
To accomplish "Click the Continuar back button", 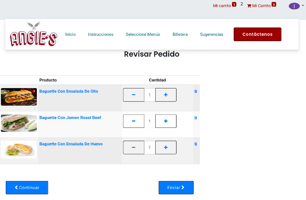I will pyautogui.click(x=27, y=188).
